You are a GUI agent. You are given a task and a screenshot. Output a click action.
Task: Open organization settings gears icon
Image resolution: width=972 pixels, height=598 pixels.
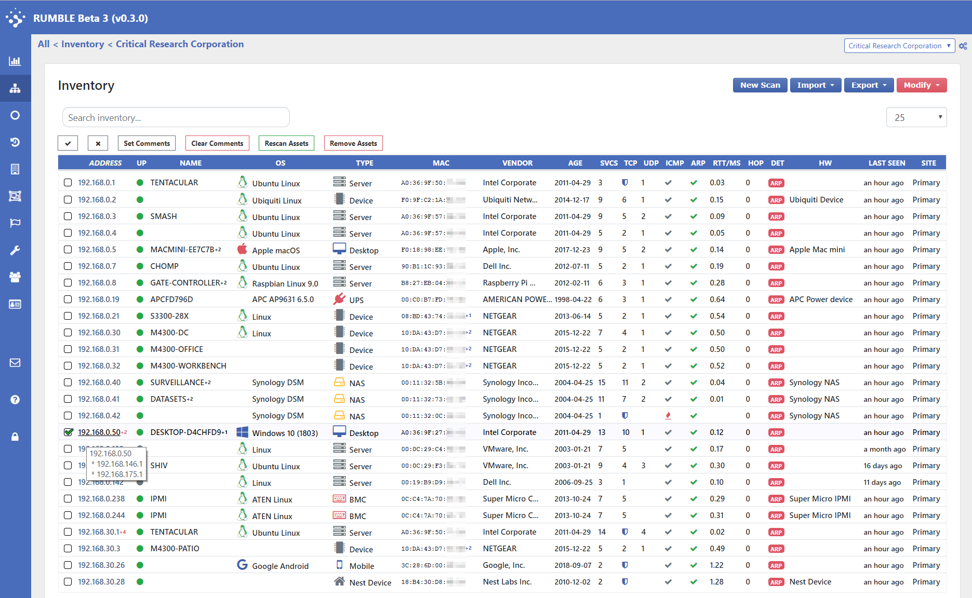[x=963, y=46]
